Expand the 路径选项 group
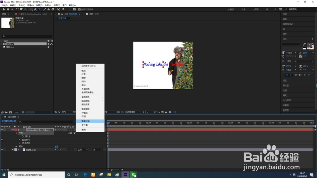Screen dimensions: 317x178 [x=20, y=140]
